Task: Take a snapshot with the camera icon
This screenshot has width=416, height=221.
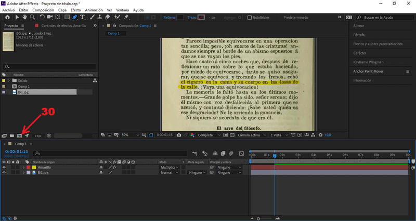Action: (x=178, y=135)
